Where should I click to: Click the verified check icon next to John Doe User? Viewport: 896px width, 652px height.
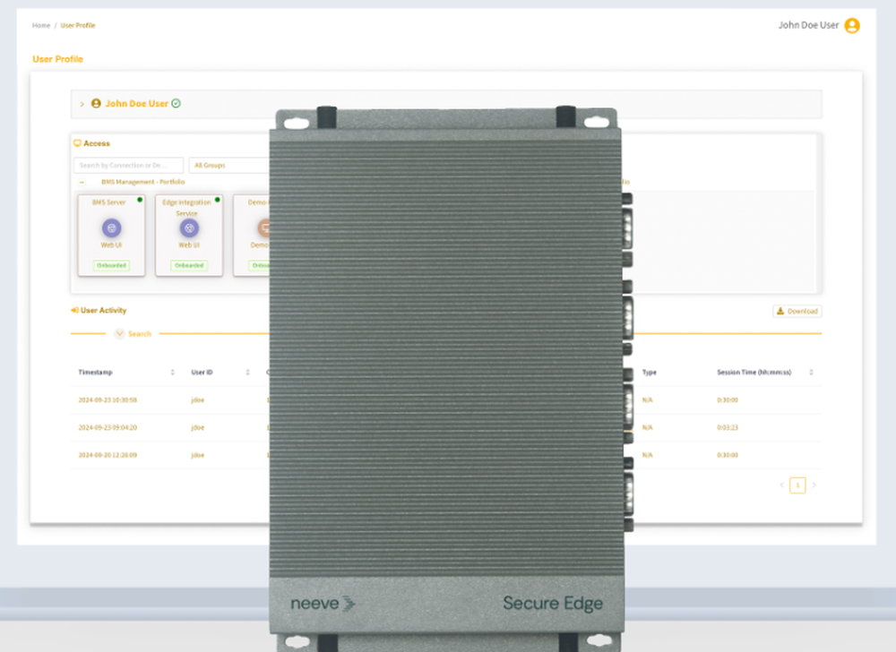176,103
